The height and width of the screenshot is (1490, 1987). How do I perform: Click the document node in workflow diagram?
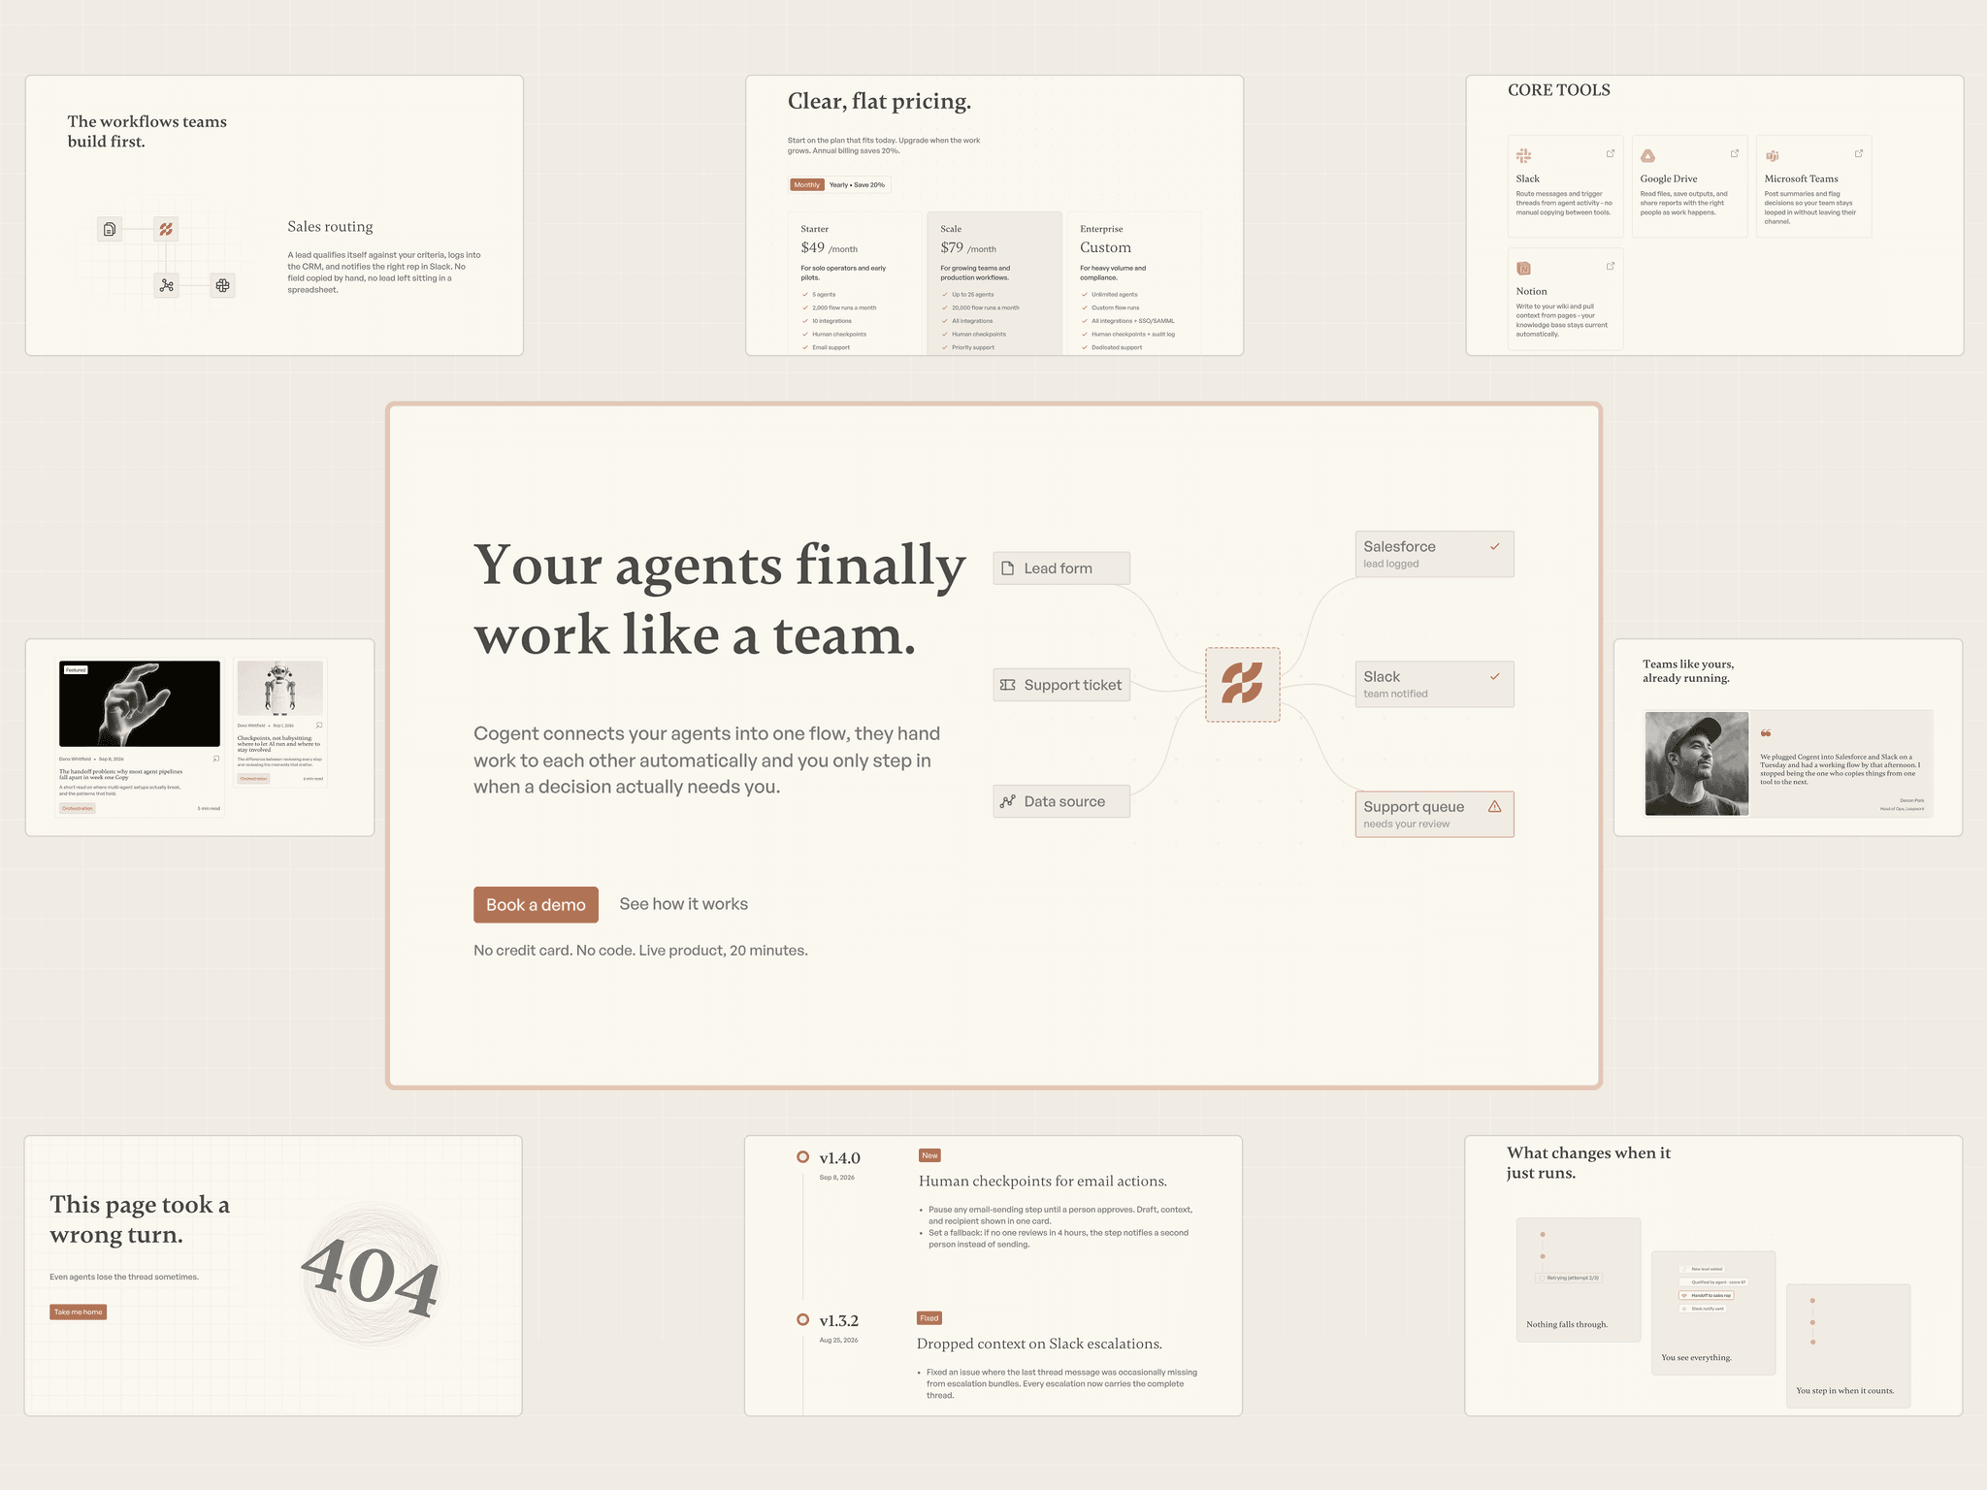110,230
